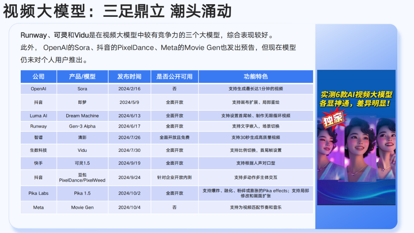This screenshot has width=414, height=233.
Task: Click the date 2024/6/17
Action: (130, 126)
